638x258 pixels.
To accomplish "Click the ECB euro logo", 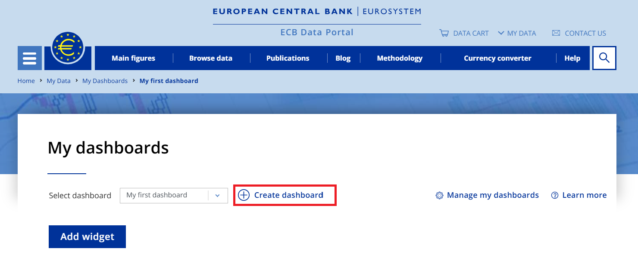I will click(x=68, y=48).
